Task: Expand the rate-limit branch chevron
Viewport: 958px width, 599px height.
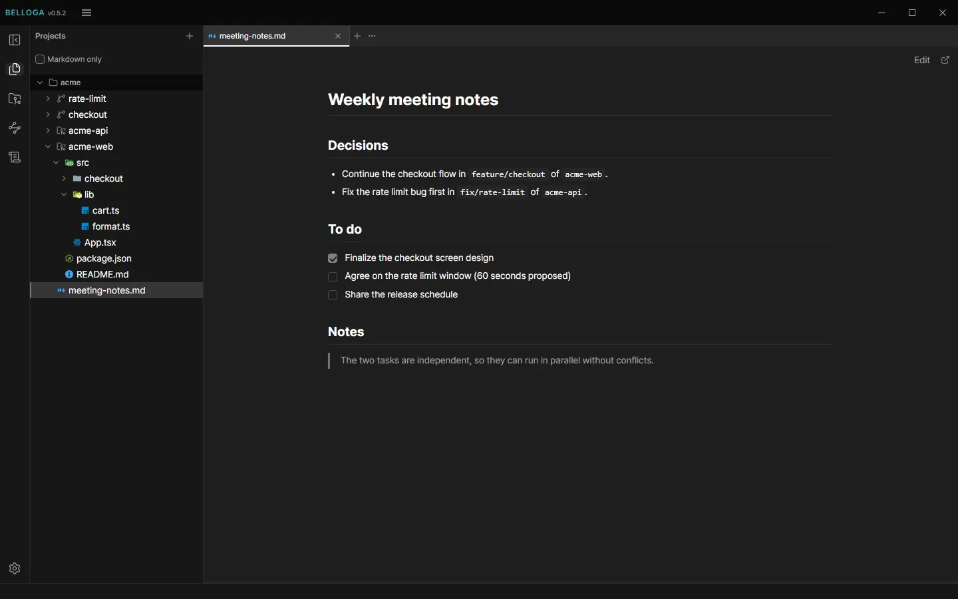Action: 48,99
